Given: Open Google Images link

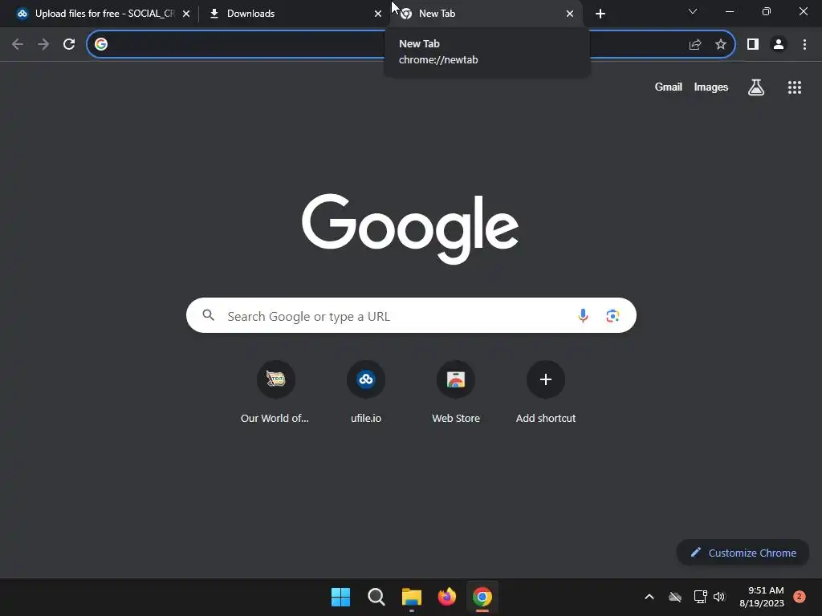Looking at the screenshot, I should click(x=711, y=87).
